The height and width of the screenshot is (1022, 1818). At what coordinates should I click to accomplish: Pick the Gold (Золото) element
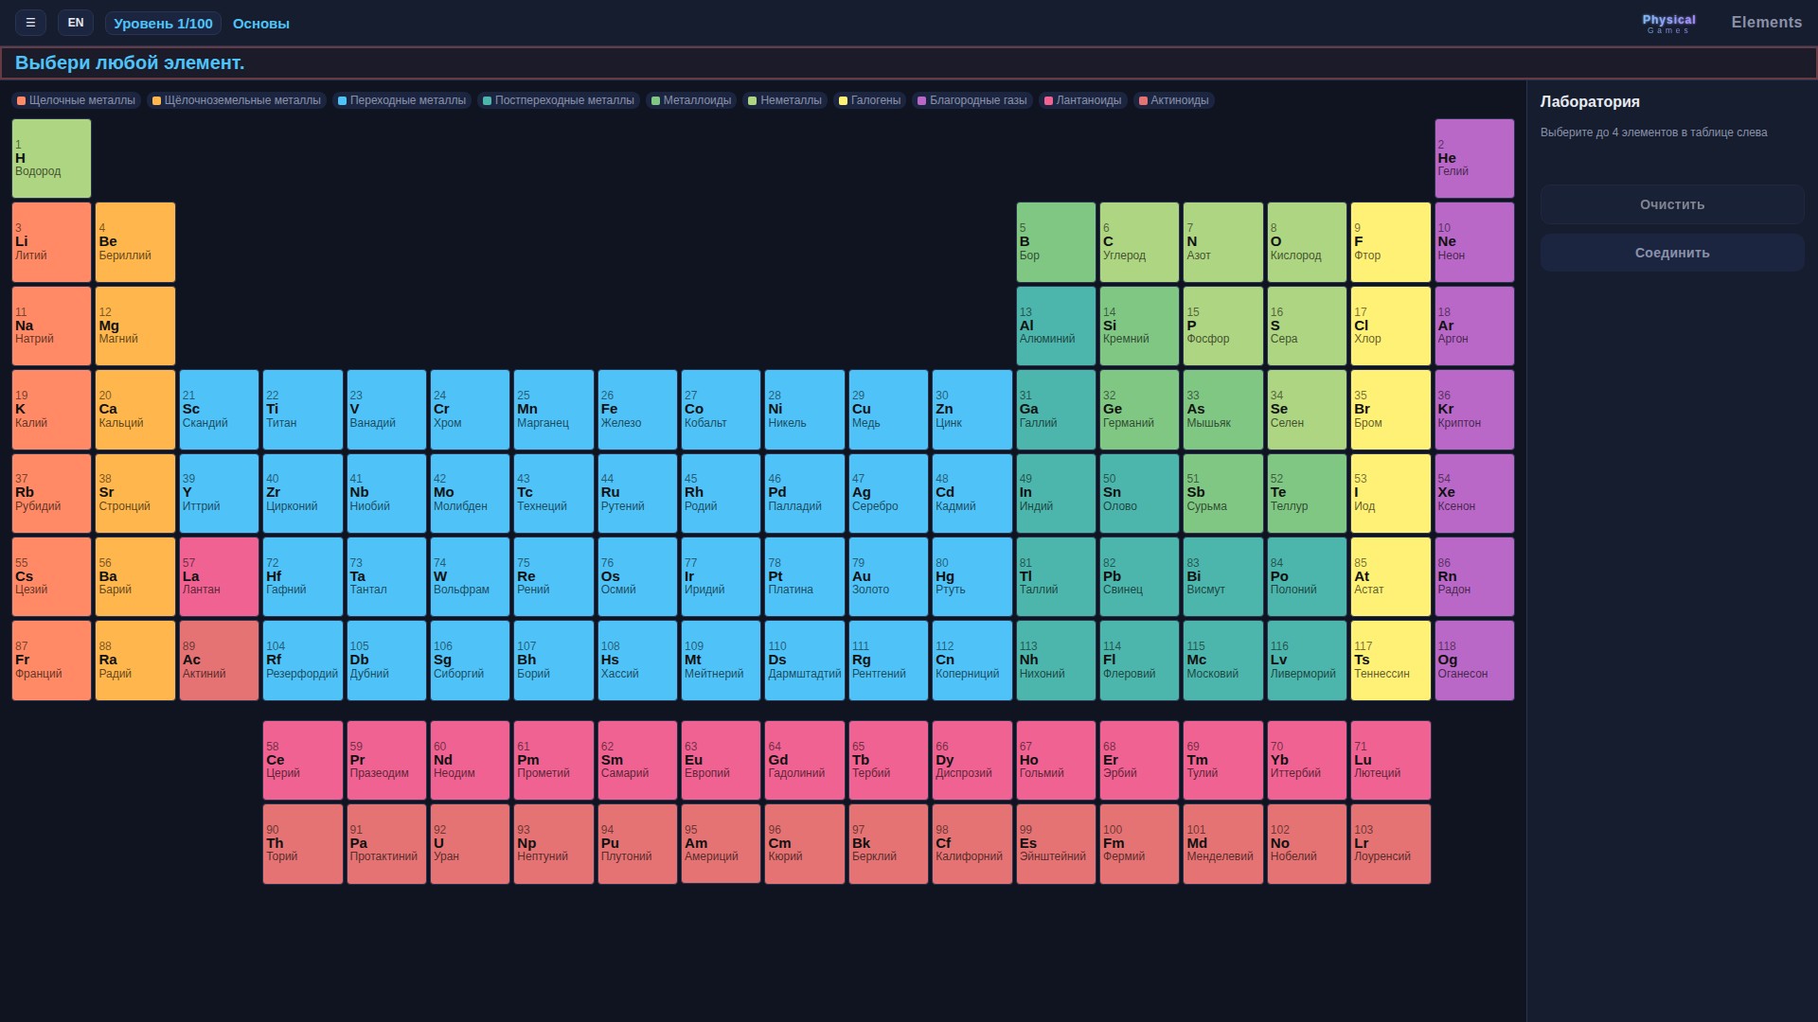click(x=888, y=577)
